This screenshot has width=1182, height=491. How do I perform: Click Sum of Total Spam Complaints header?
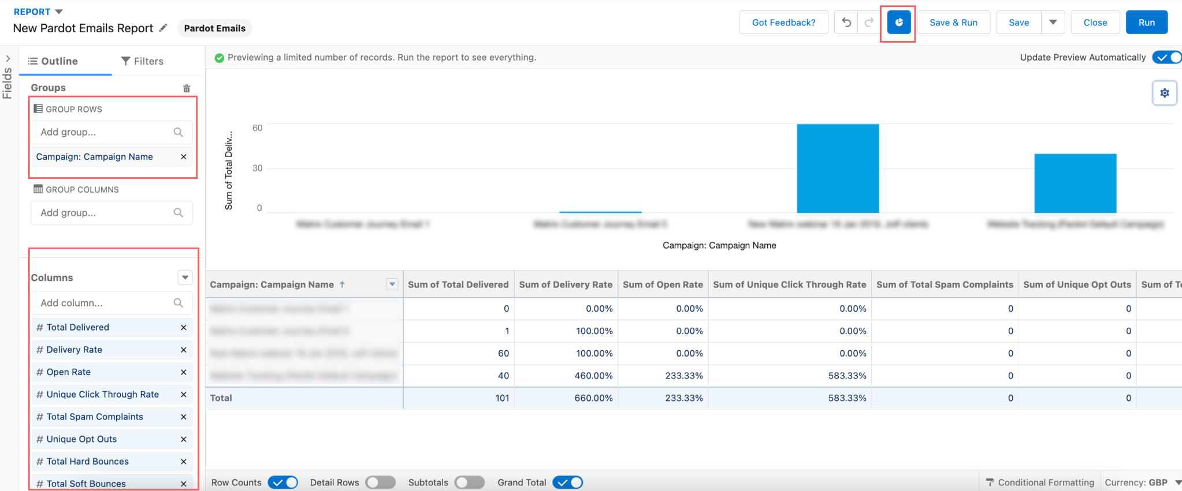[x=945, y=284]
